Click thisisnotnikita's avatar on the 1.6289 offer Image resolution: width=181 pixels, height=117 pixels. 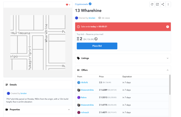(79, 90)
